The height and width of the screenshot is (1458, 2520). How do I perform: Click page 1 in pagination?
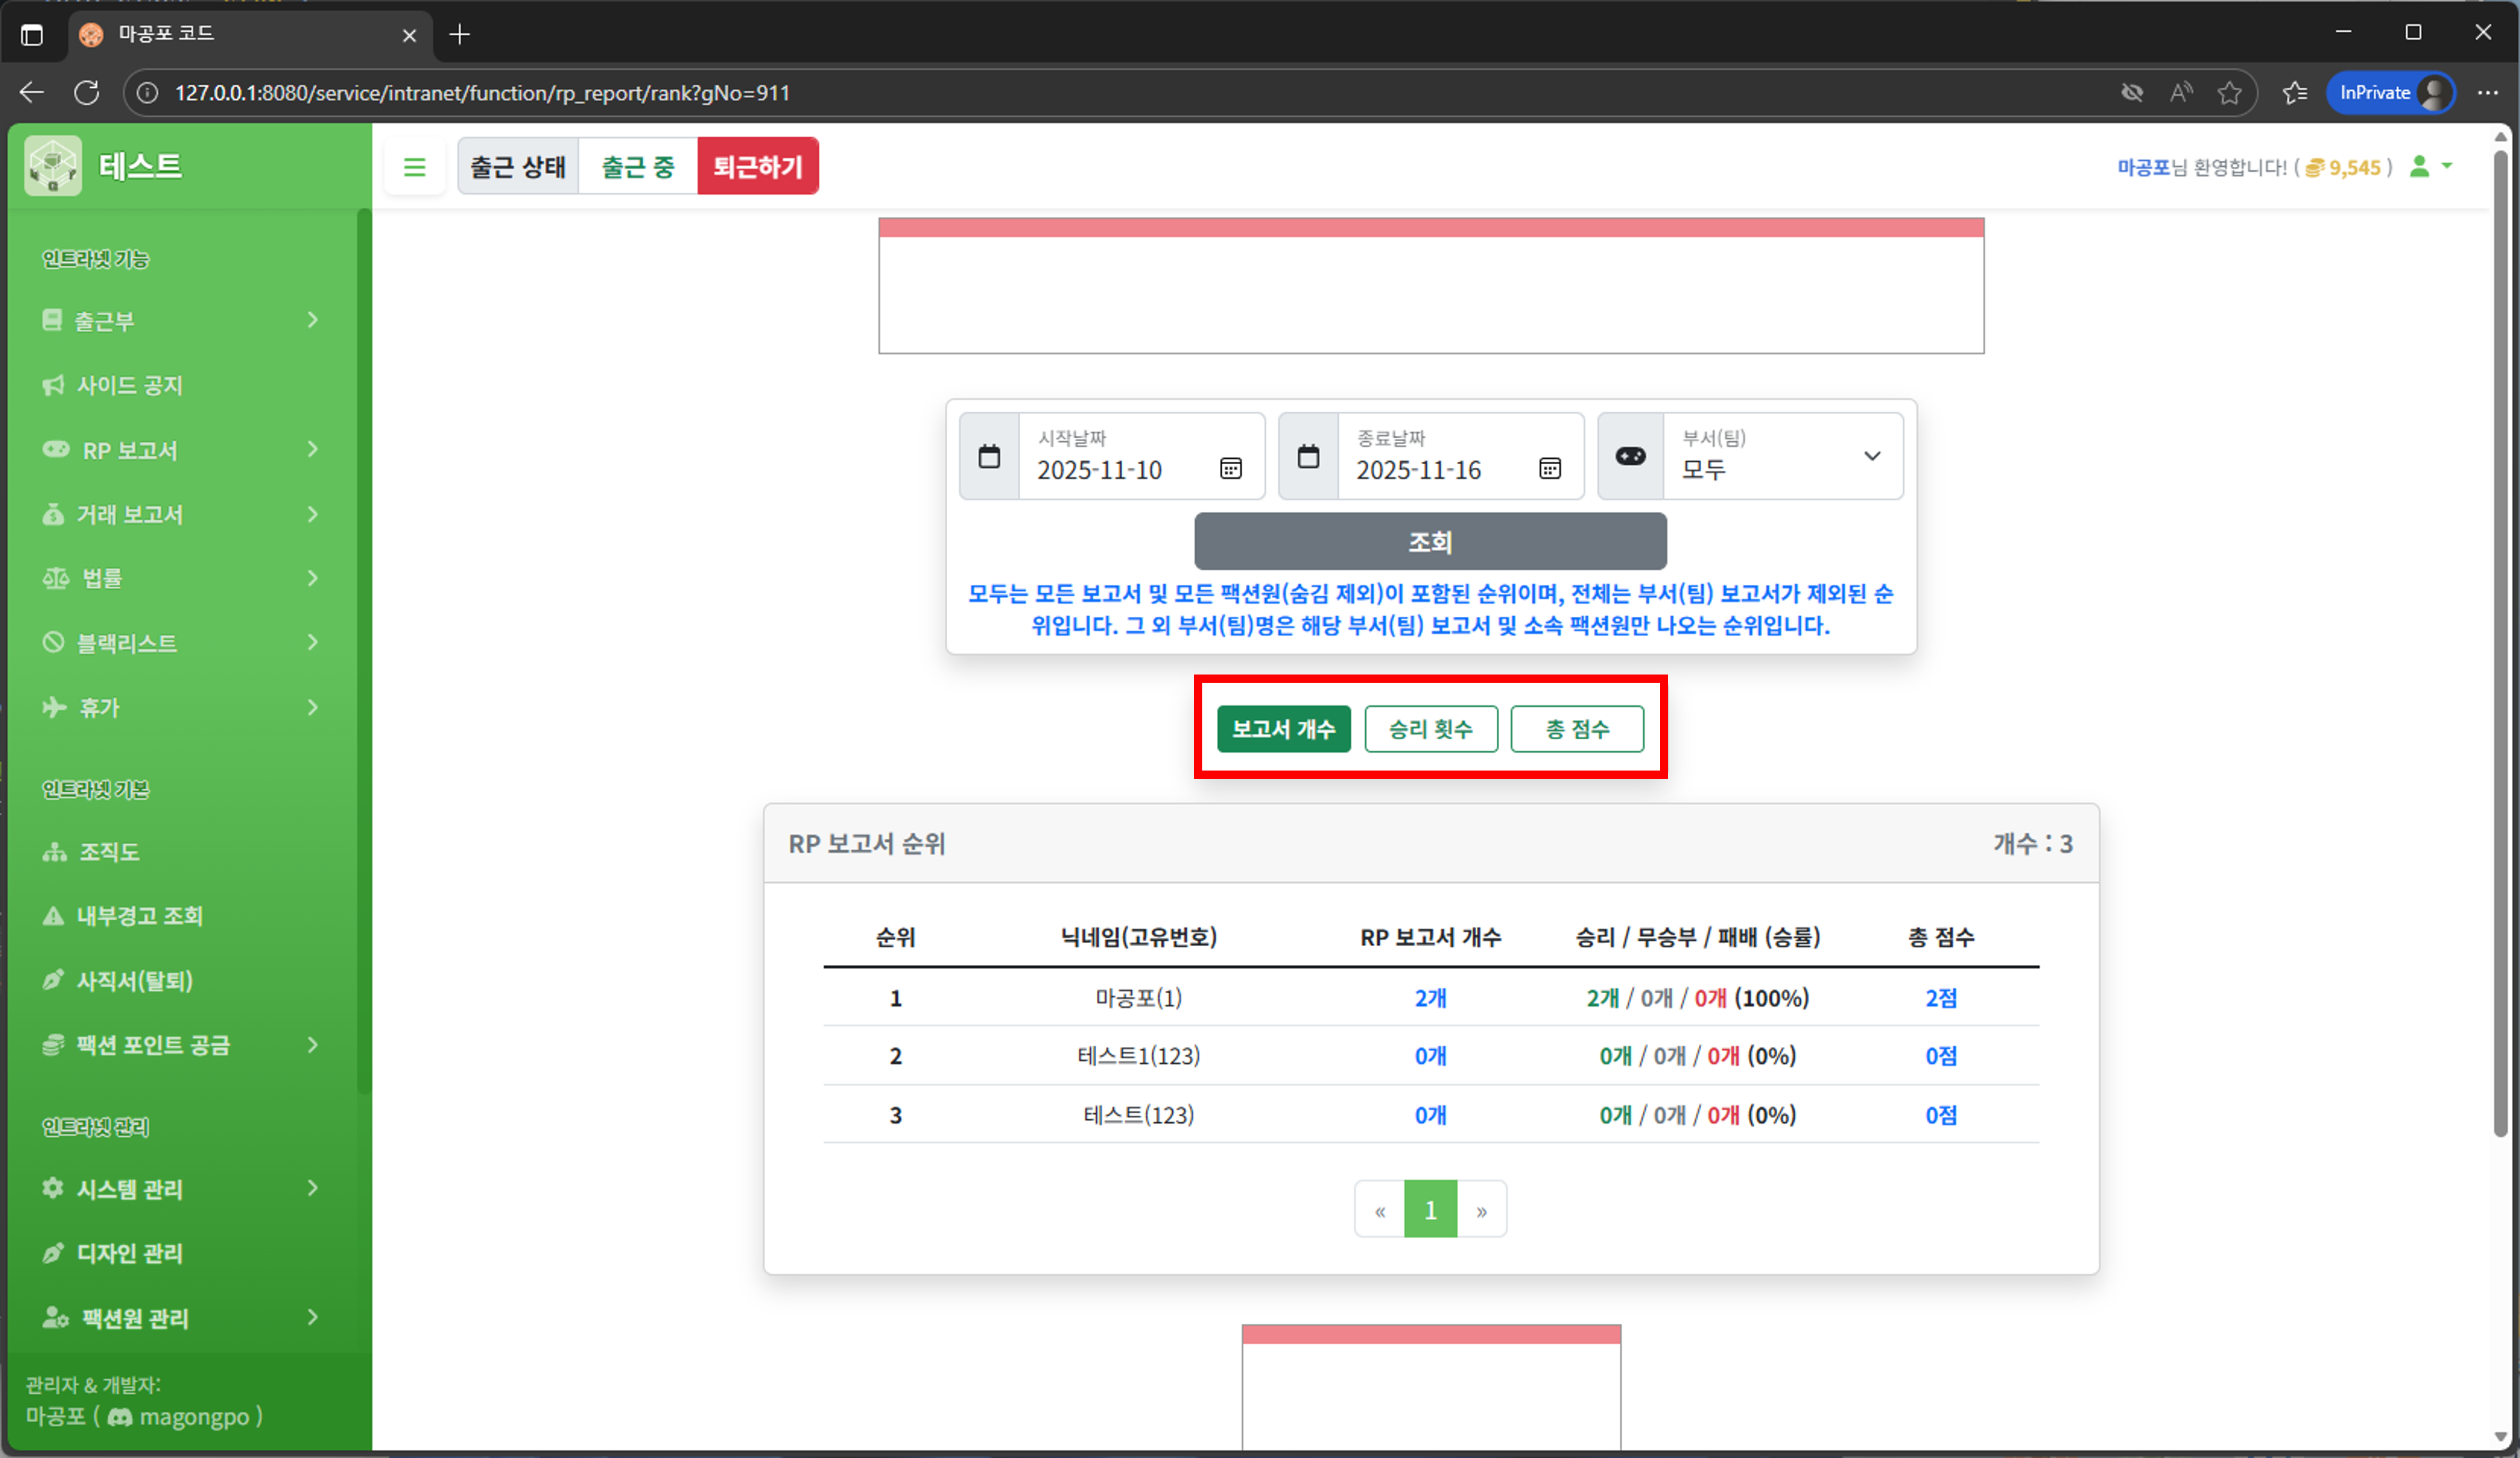1430,1210
